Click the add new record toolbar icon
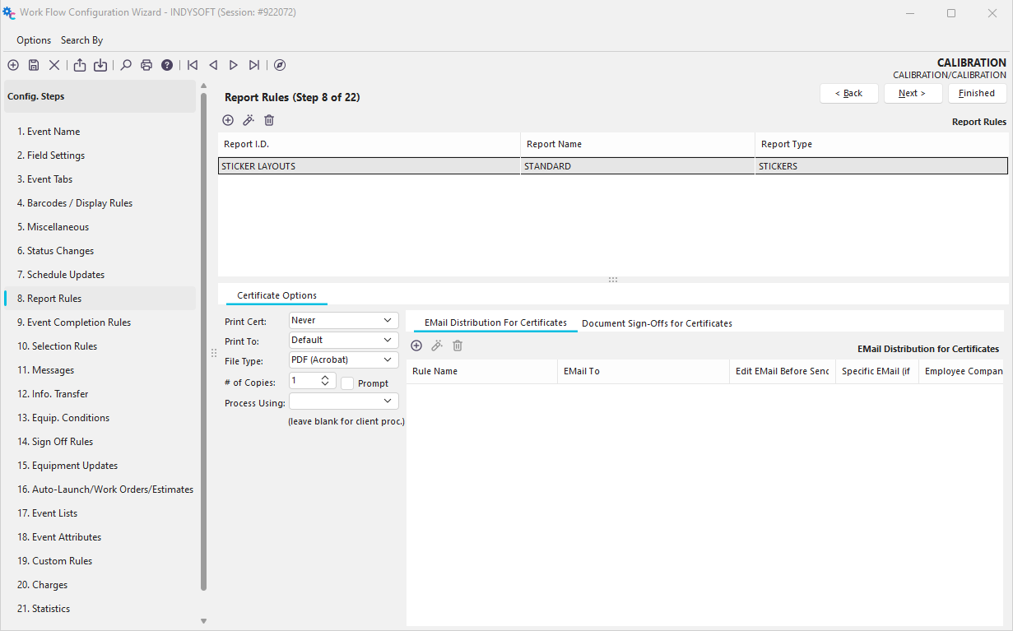Screen dimensions: 1013x631 tap(13, 65)
